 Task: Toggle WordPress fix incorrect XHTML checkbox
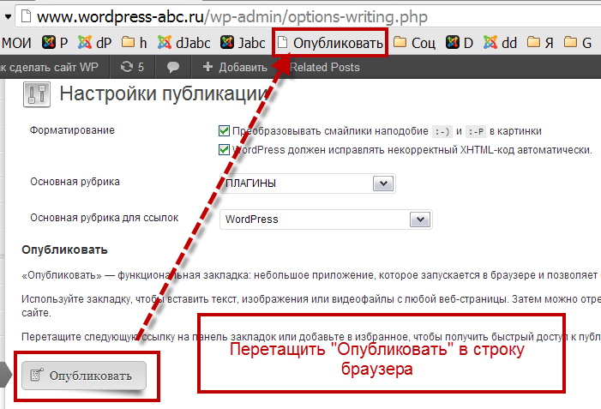(225, 149)
